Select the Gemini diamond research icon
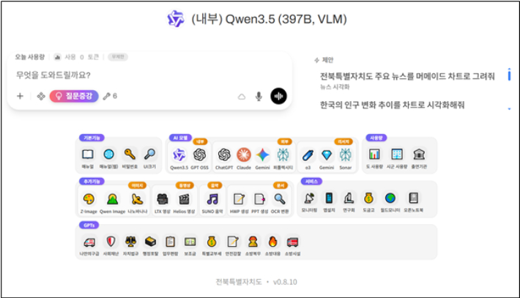The height and width of the screenshot is (298, 520). [327, 155]
